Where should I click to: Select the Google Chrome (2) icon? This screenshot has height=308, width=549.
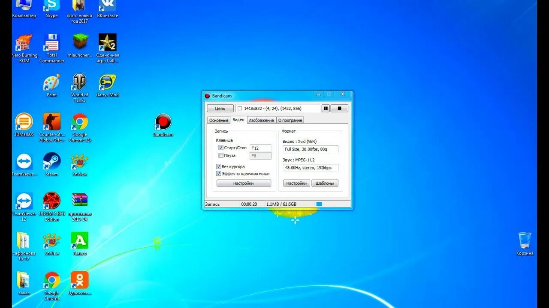[x=80, y=128]
